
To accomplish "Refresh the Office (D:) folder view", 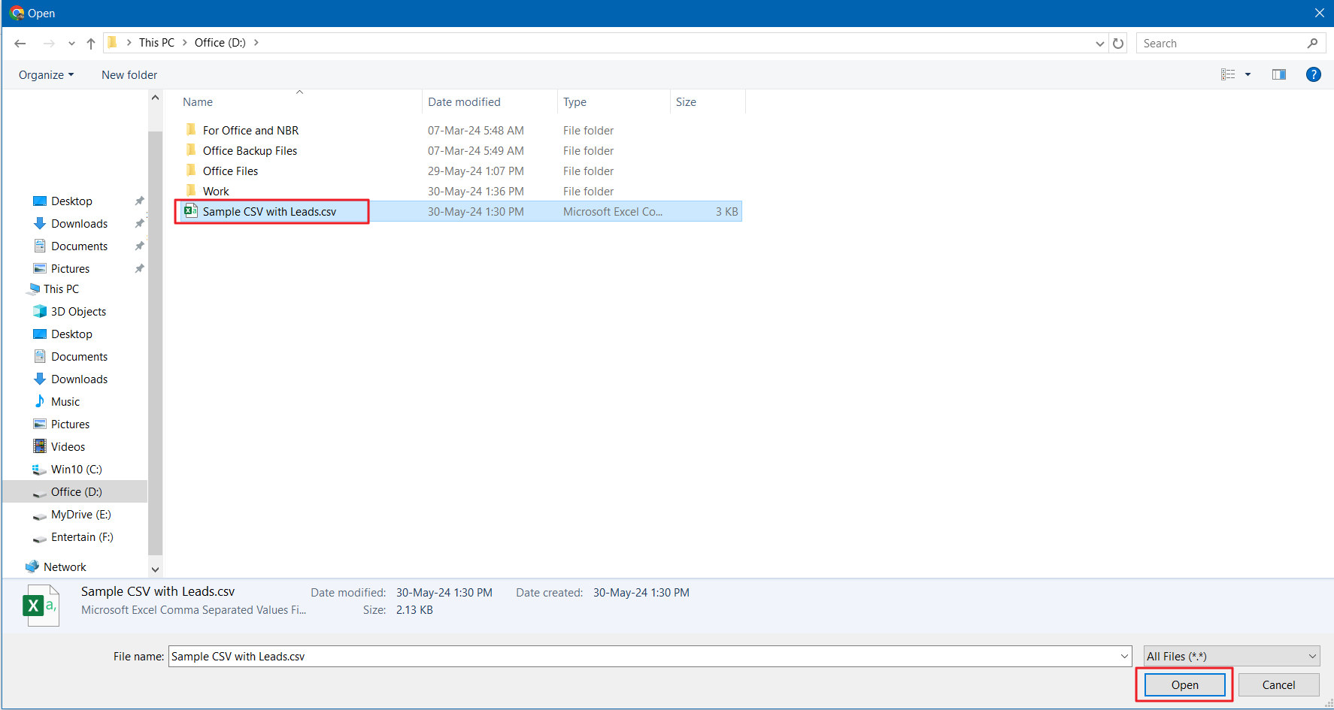I will pos(1118,44).
